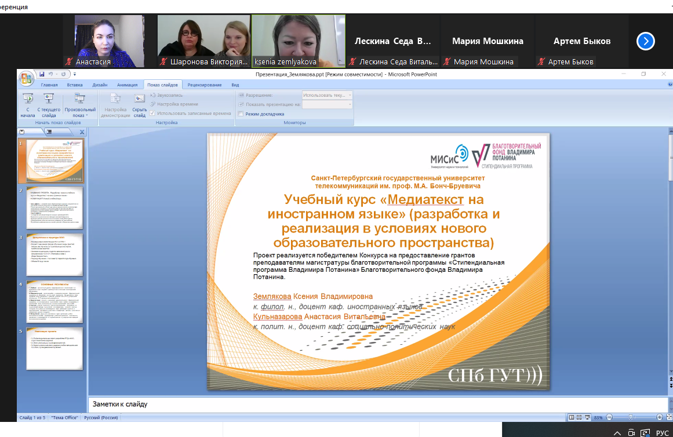
Task: Enable Режим докладчика checkbox
Action: point(241,114)
